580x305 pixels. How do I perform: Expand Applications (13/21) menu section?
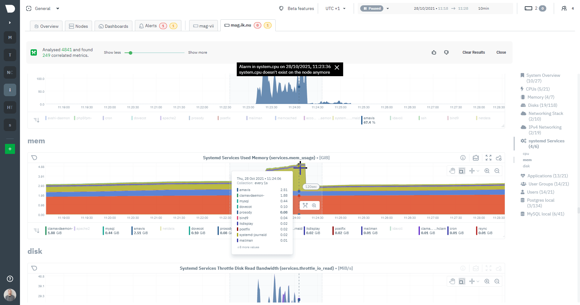544,176
